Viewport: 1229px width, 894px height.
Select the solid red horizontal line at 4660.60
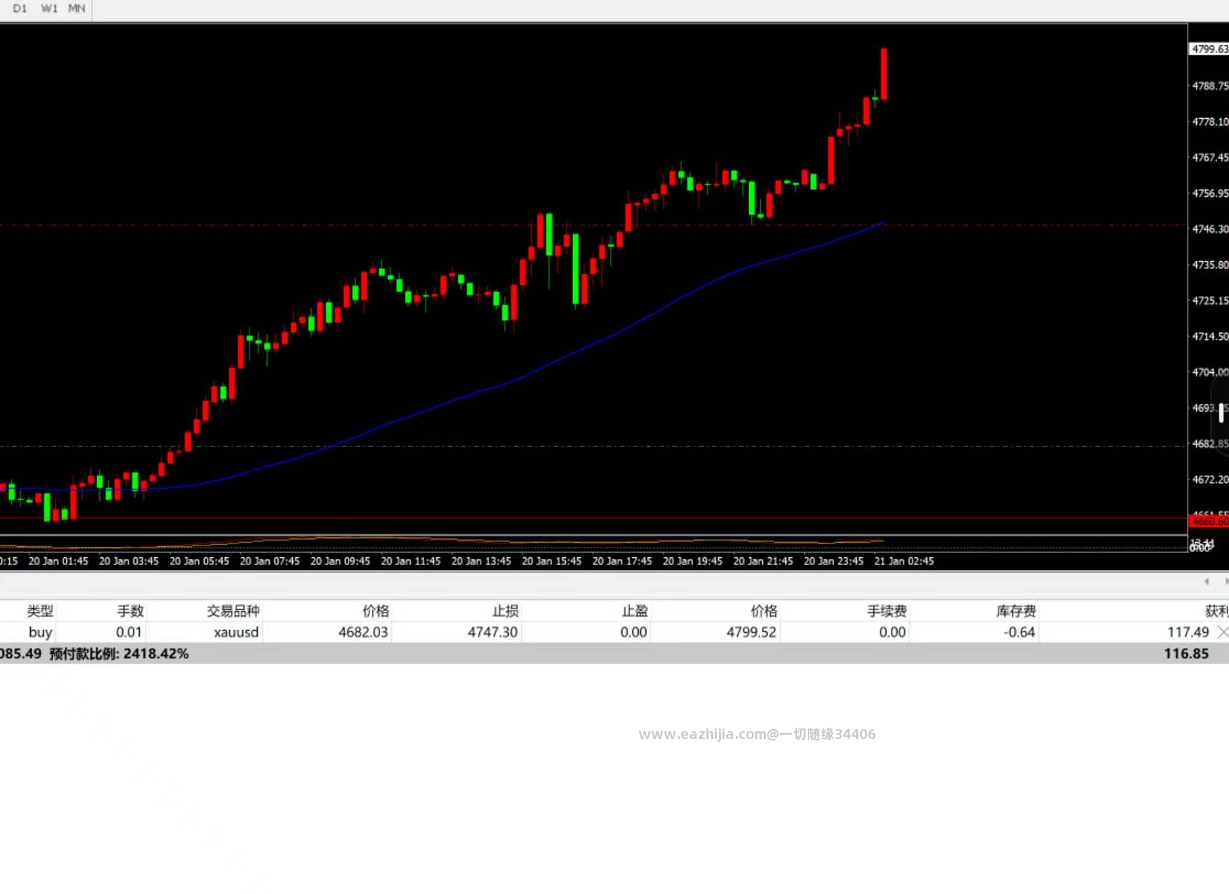point(594,518)
